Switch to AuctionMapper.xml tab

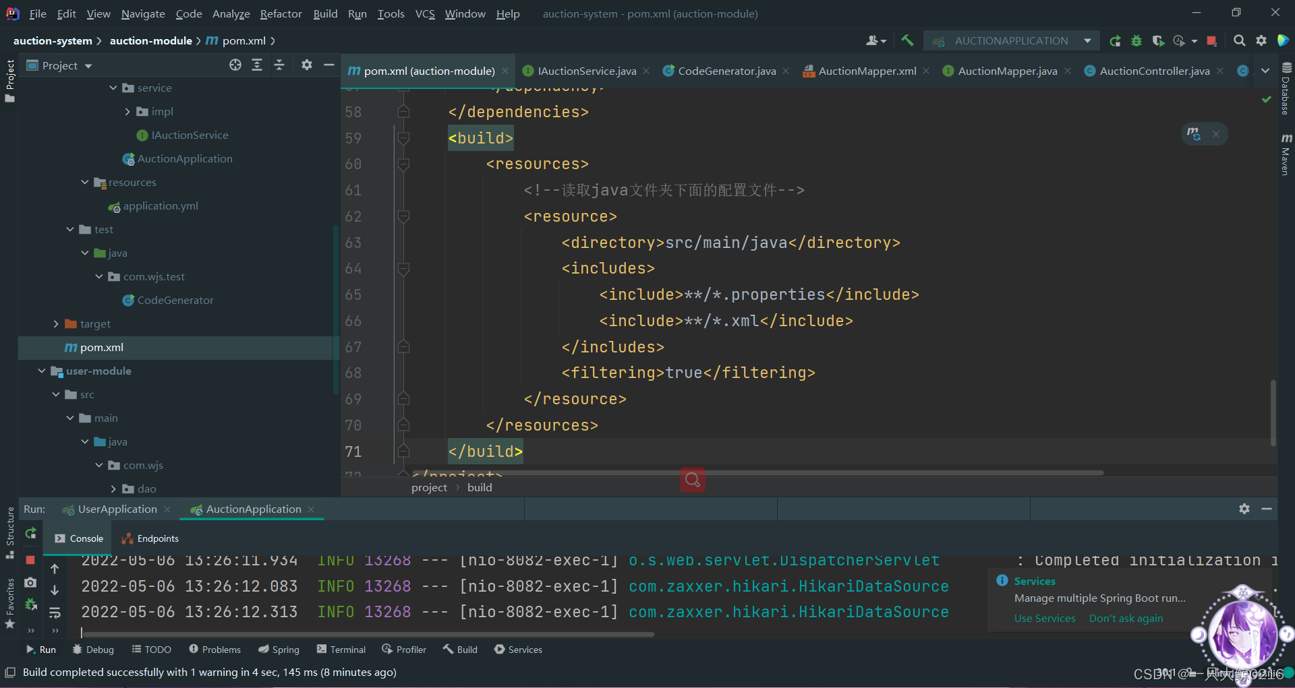coord(867,71)
